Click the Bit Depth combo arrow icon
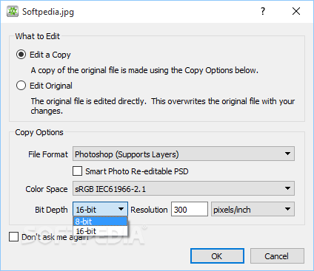Viewport: 314px width, 271px height. (x=121, y=209)
